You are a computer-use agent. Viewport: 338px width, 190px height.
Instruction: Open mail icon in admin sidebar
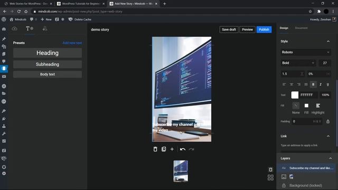point(4,77)
